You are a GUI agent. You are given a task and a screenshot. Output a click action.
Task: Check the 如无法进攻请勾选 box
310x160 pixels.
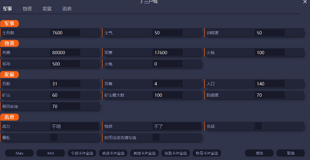tap(156, 137)
